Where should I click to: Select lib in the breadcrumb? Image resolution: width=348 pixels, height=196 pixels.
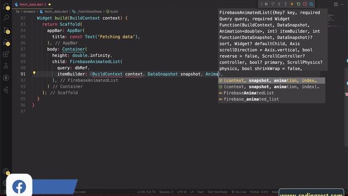click(x=17, y=11)
